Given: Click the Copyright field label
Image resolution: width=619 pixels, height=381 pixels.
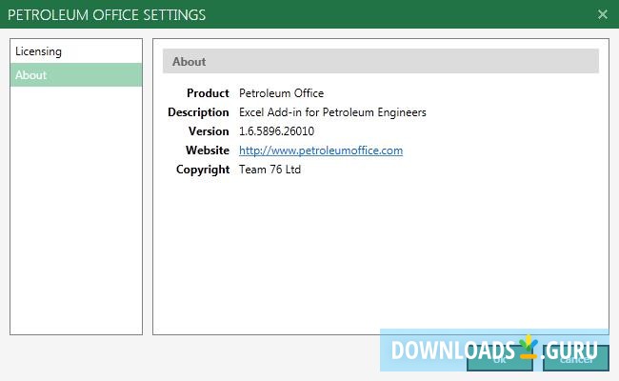Looking at the screenshot, I should (203, 170).
